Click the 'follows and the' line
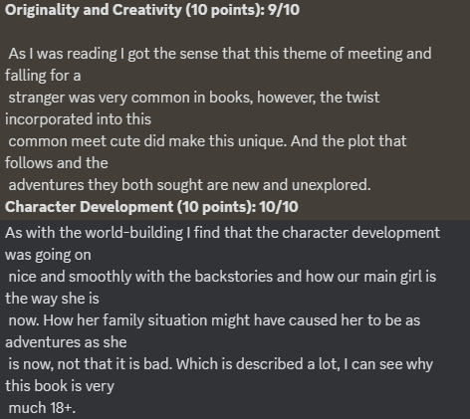This screenshot has height=419, width=470. (57, 163)
